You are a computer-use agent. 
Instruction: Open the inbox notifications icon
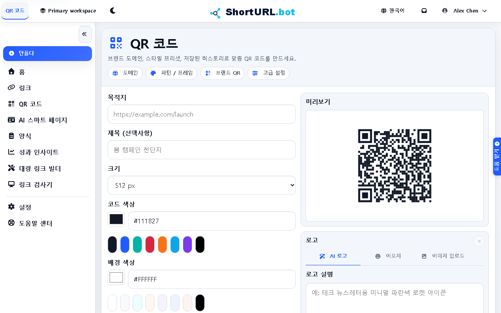[x=424, y=11]
